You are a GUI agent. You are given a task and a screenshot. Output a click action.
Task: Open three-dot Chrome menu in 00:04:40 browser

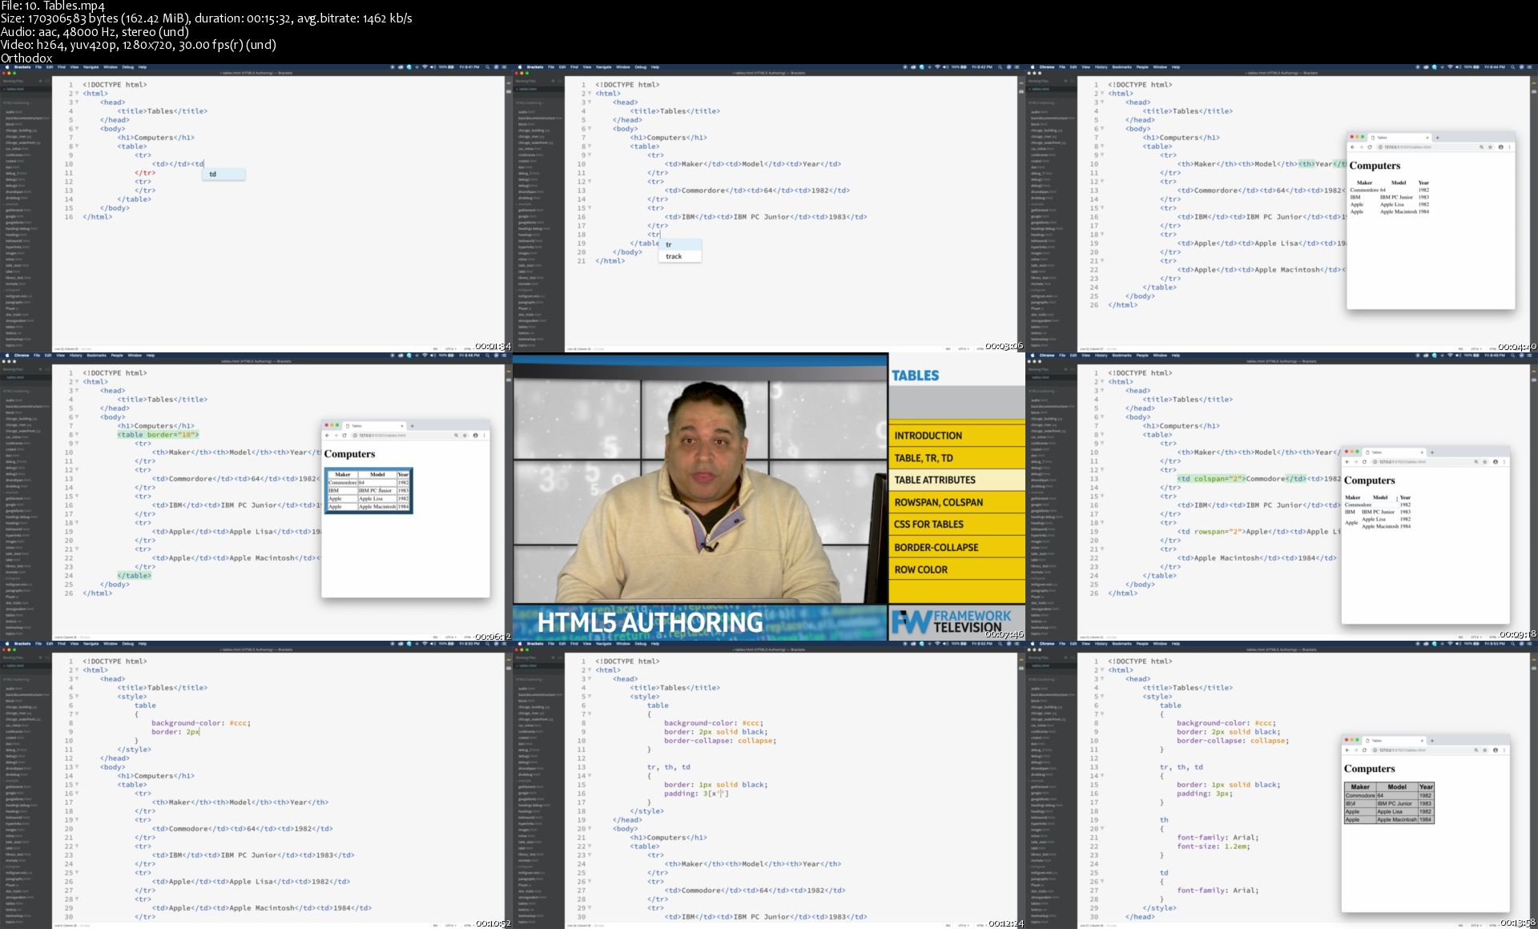pos(1510,147)
